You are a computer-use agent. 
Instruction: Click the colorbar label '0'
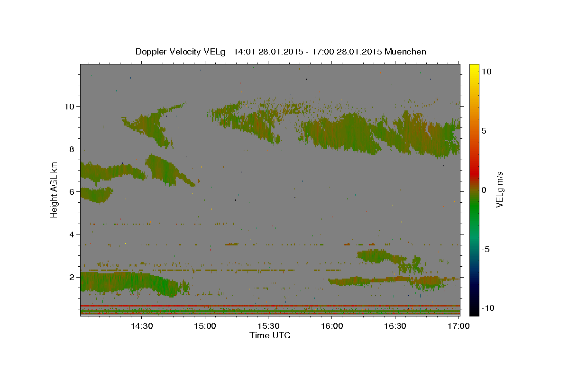(x=484, y=189)
